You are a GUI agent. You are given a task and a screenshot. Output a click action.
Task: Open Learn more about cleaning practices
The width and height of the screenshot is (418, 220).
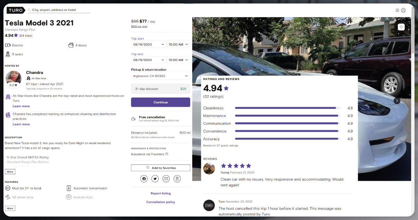tap(21, 124)
